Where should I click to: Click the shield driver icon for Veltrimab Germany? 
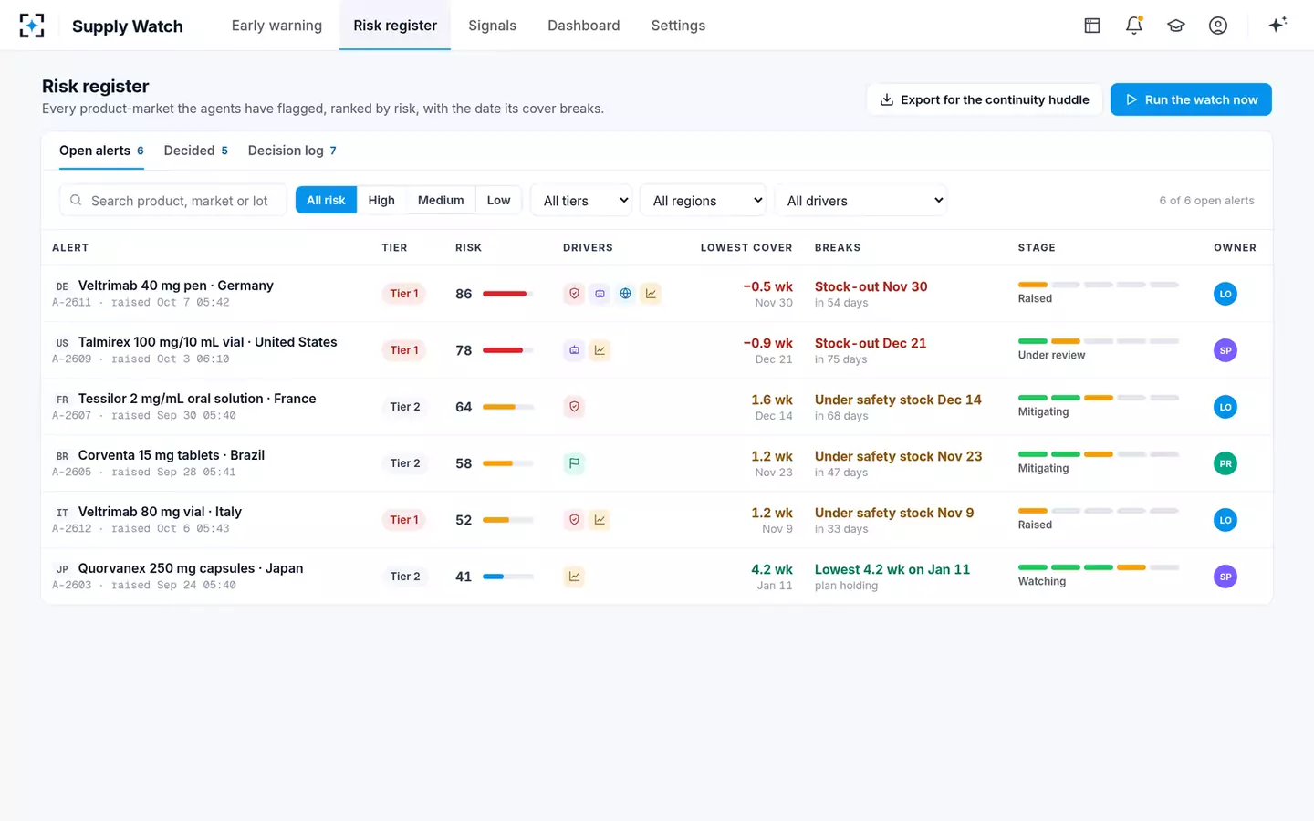(x=574, y=294)
